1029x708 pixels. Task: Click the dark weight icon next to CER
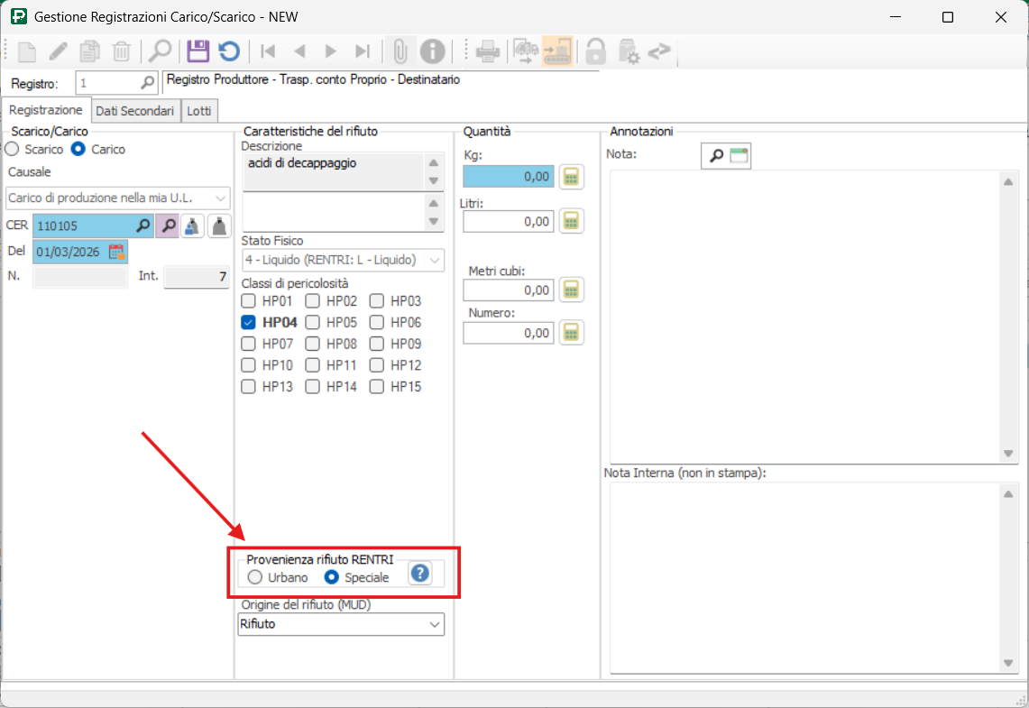219,225
